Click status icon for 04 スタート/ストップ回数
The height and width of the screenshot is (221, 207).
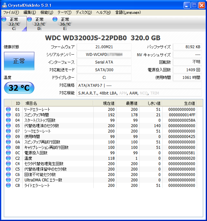tap(8, 120)
